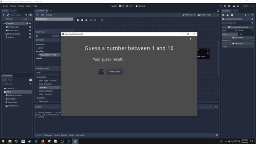Open Online Docs link
This screenshot has width=256, height=144.
(x=189, y=15)
